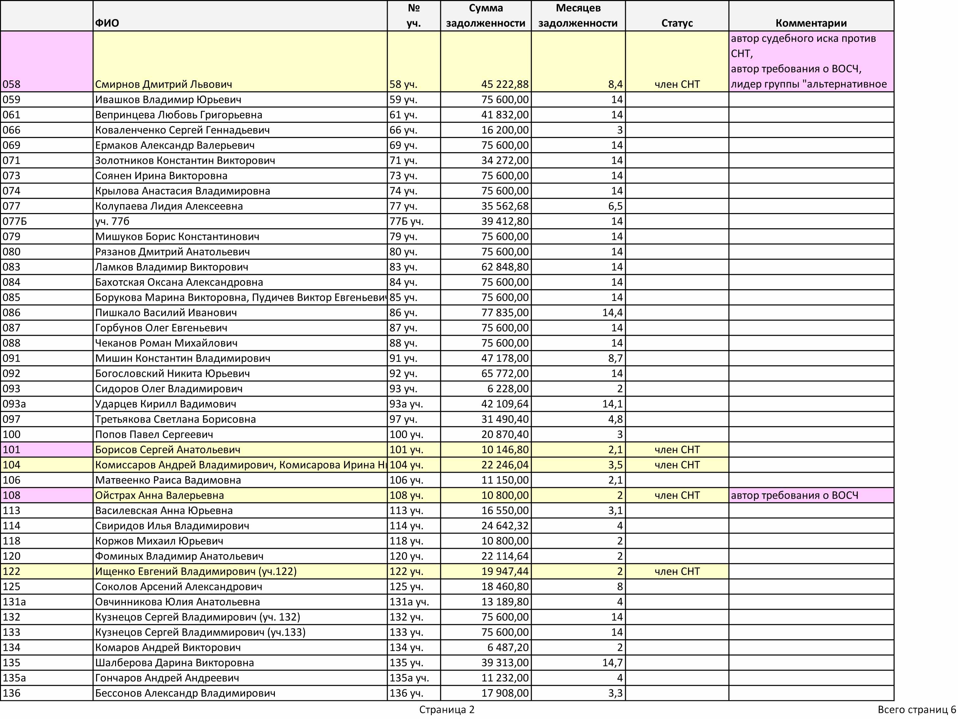Select Сидоров Олег Владимирович

[169, 389]
